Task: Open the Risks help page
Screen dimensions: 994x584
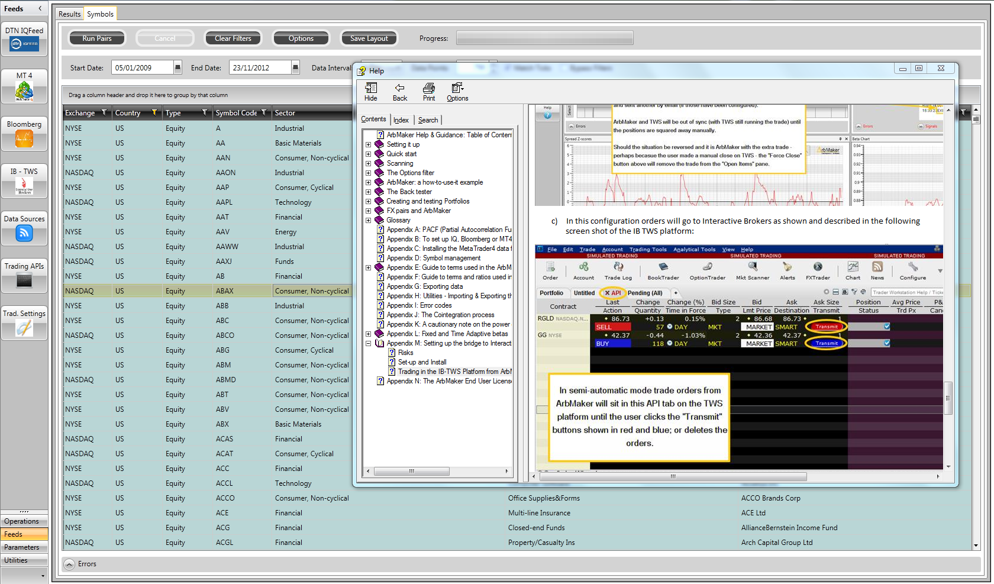Action: (x=405, y=353)
